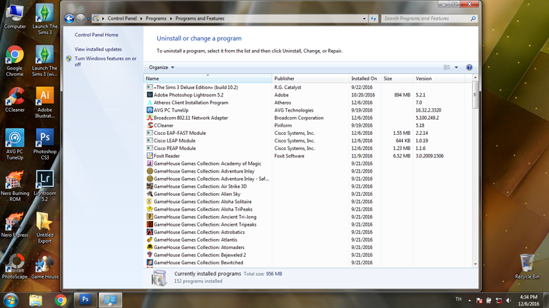Open recent pages dropdown beside Forward
This screenshot has width=549, height=308.
point(89,18)
